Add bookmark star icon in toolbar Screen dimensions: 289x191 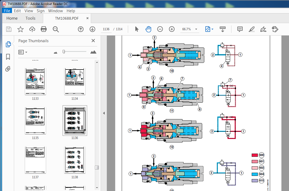click(x=21, y=29)
